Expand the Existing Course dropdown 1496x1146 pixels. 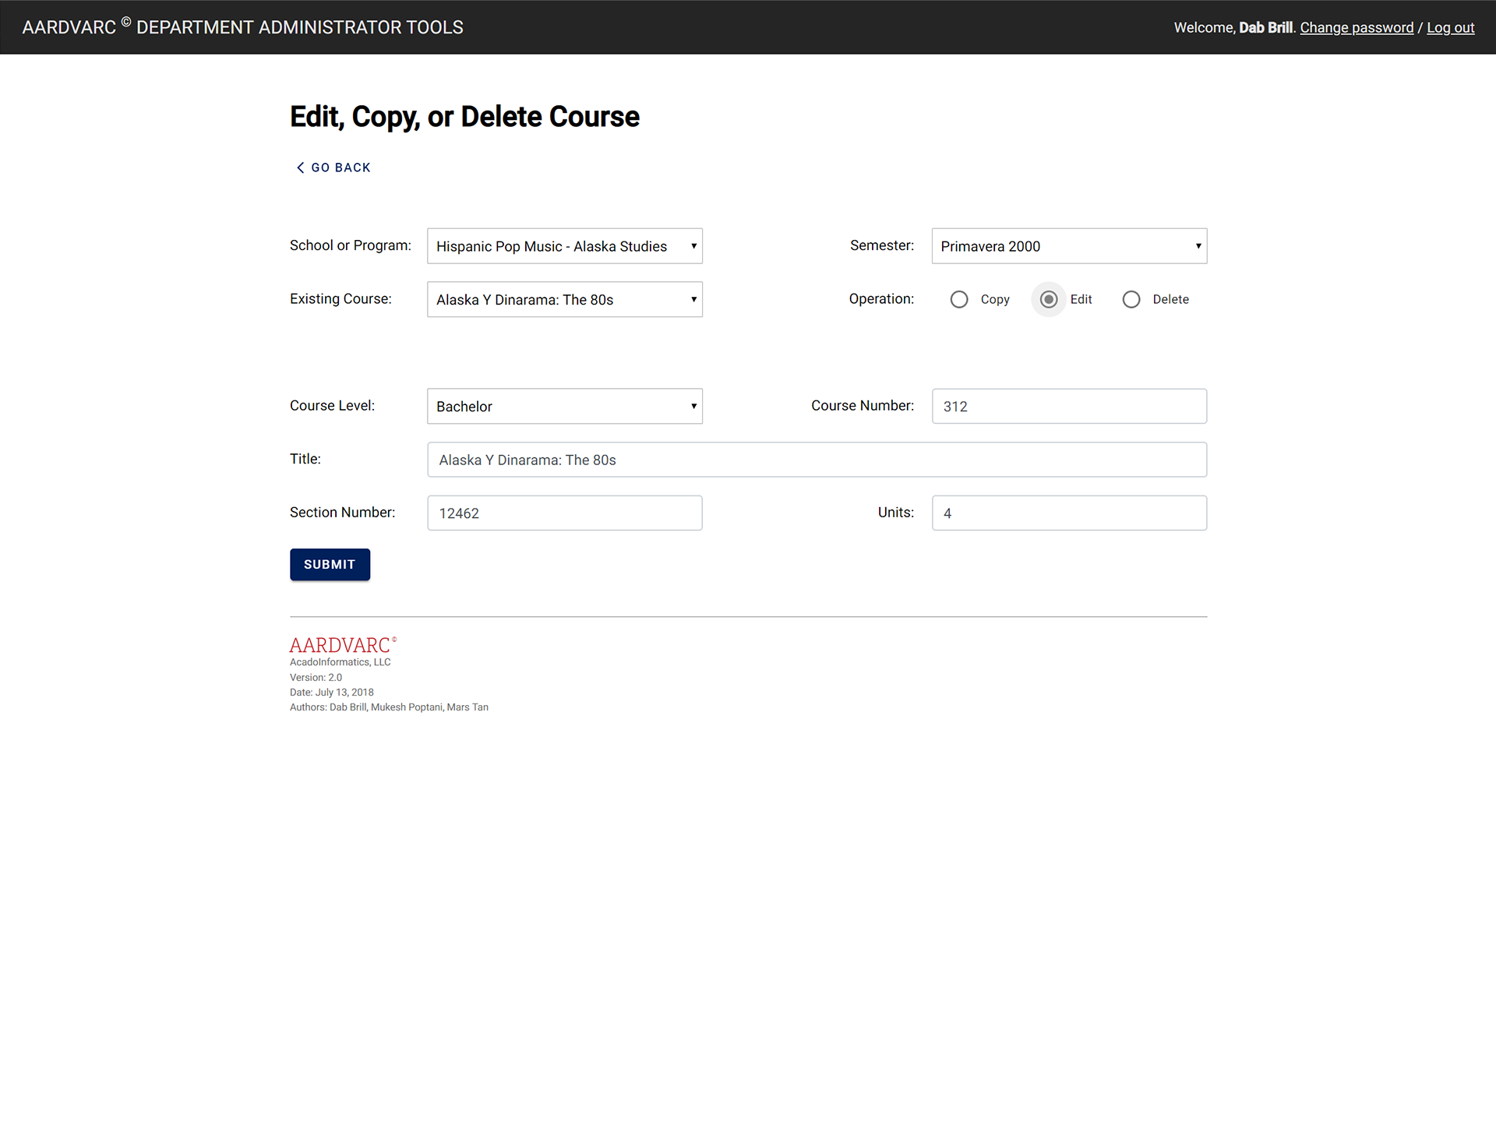coord(565,299)
